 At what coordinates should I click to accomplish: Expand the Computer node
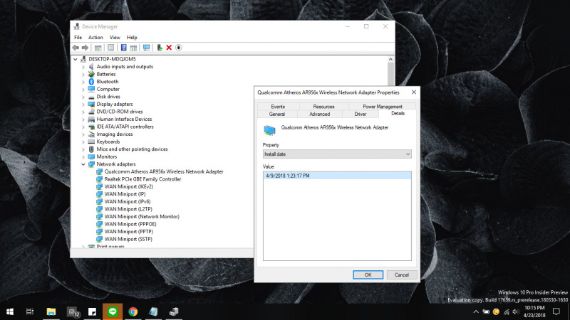83,90
